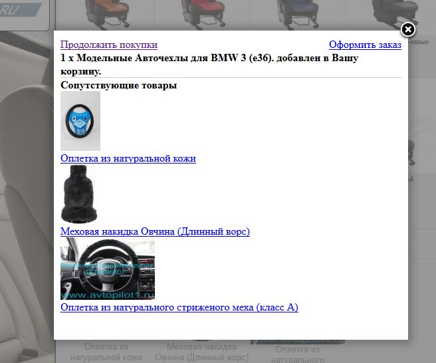The image size is (436, 363).
Task: Click fur steering wheel cover photo
Action: point(108,269)
